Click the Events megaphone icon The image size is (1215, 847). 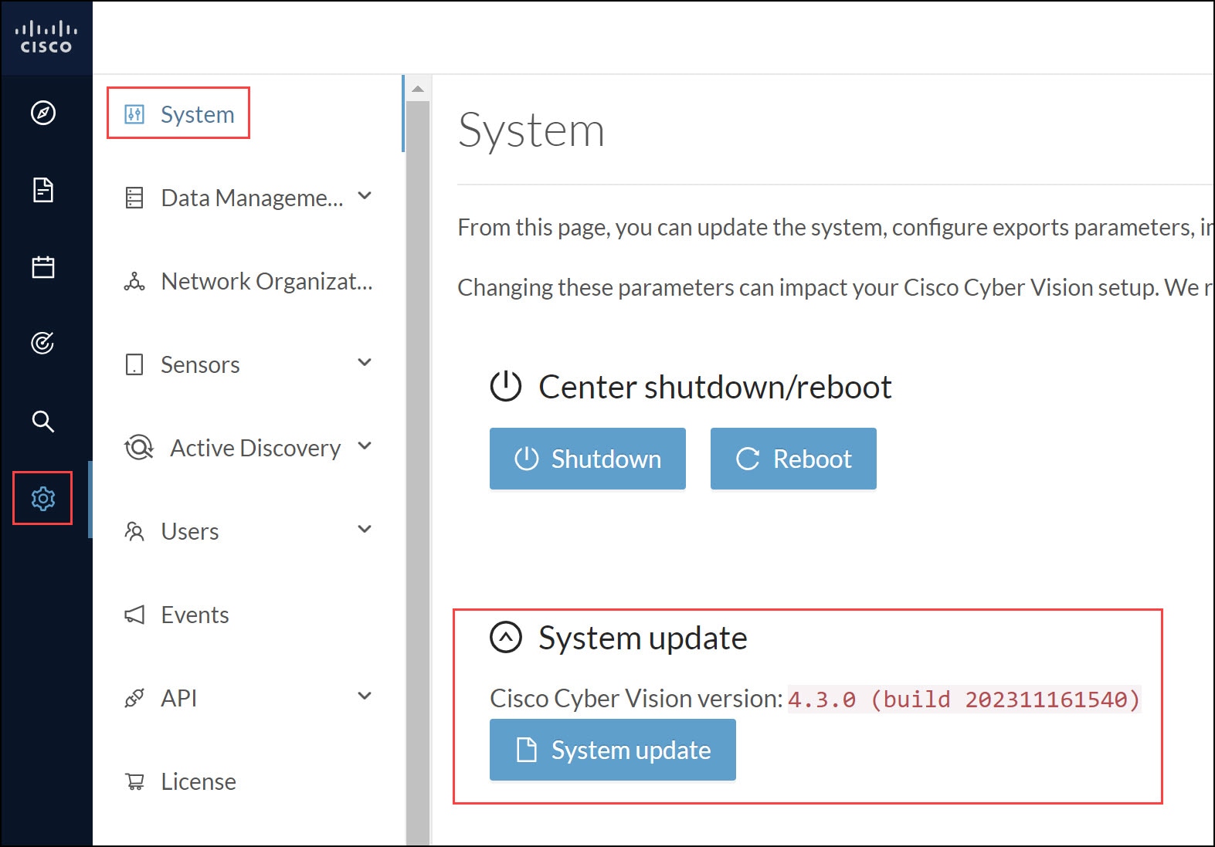tap(134, 615)
